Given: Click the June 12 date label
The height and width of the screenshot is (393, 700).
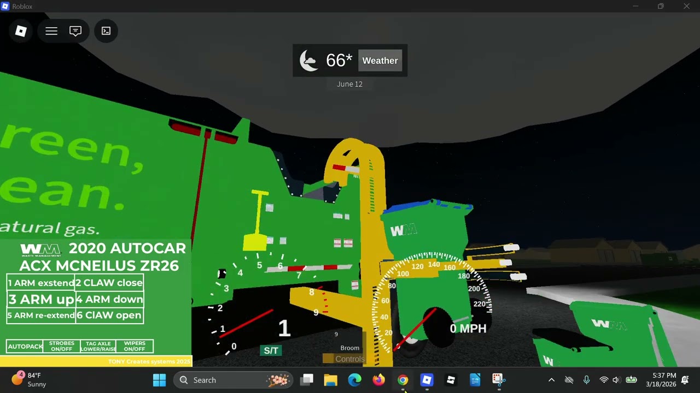Looking at the screenshot, I should pyautogui.click(x=349, y=84).
